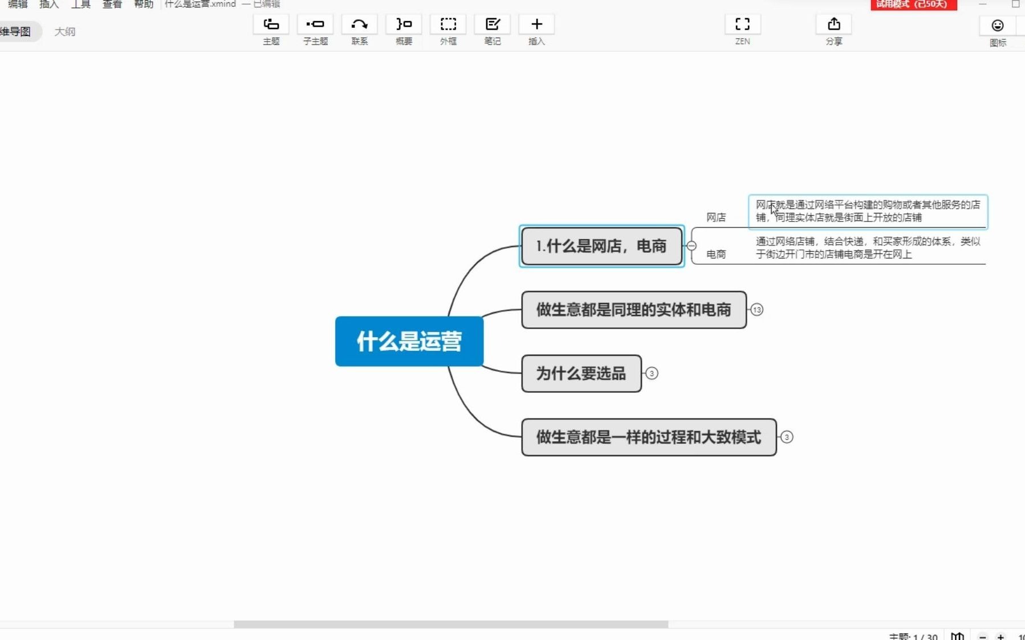This screenshot has width=1025, height=640.
Task: Select the 电商 subtopic label
Action: 716,255
